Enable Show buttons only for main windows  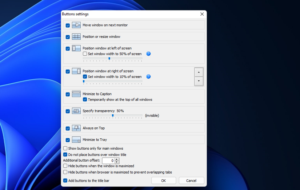(65, 148)
